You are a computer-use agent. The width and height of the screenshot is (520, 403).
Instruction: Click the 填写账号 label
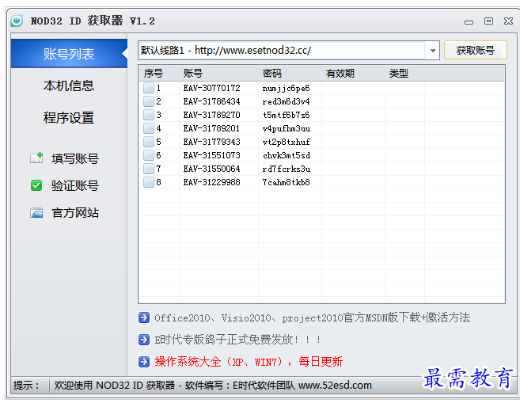pyautogui.click(x=75, y=158)
